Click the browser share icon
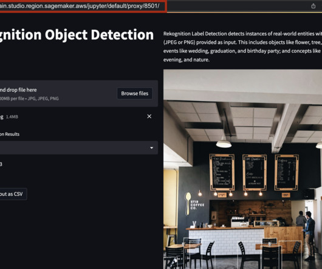This screenshot has height=269, width=322. 313,6
